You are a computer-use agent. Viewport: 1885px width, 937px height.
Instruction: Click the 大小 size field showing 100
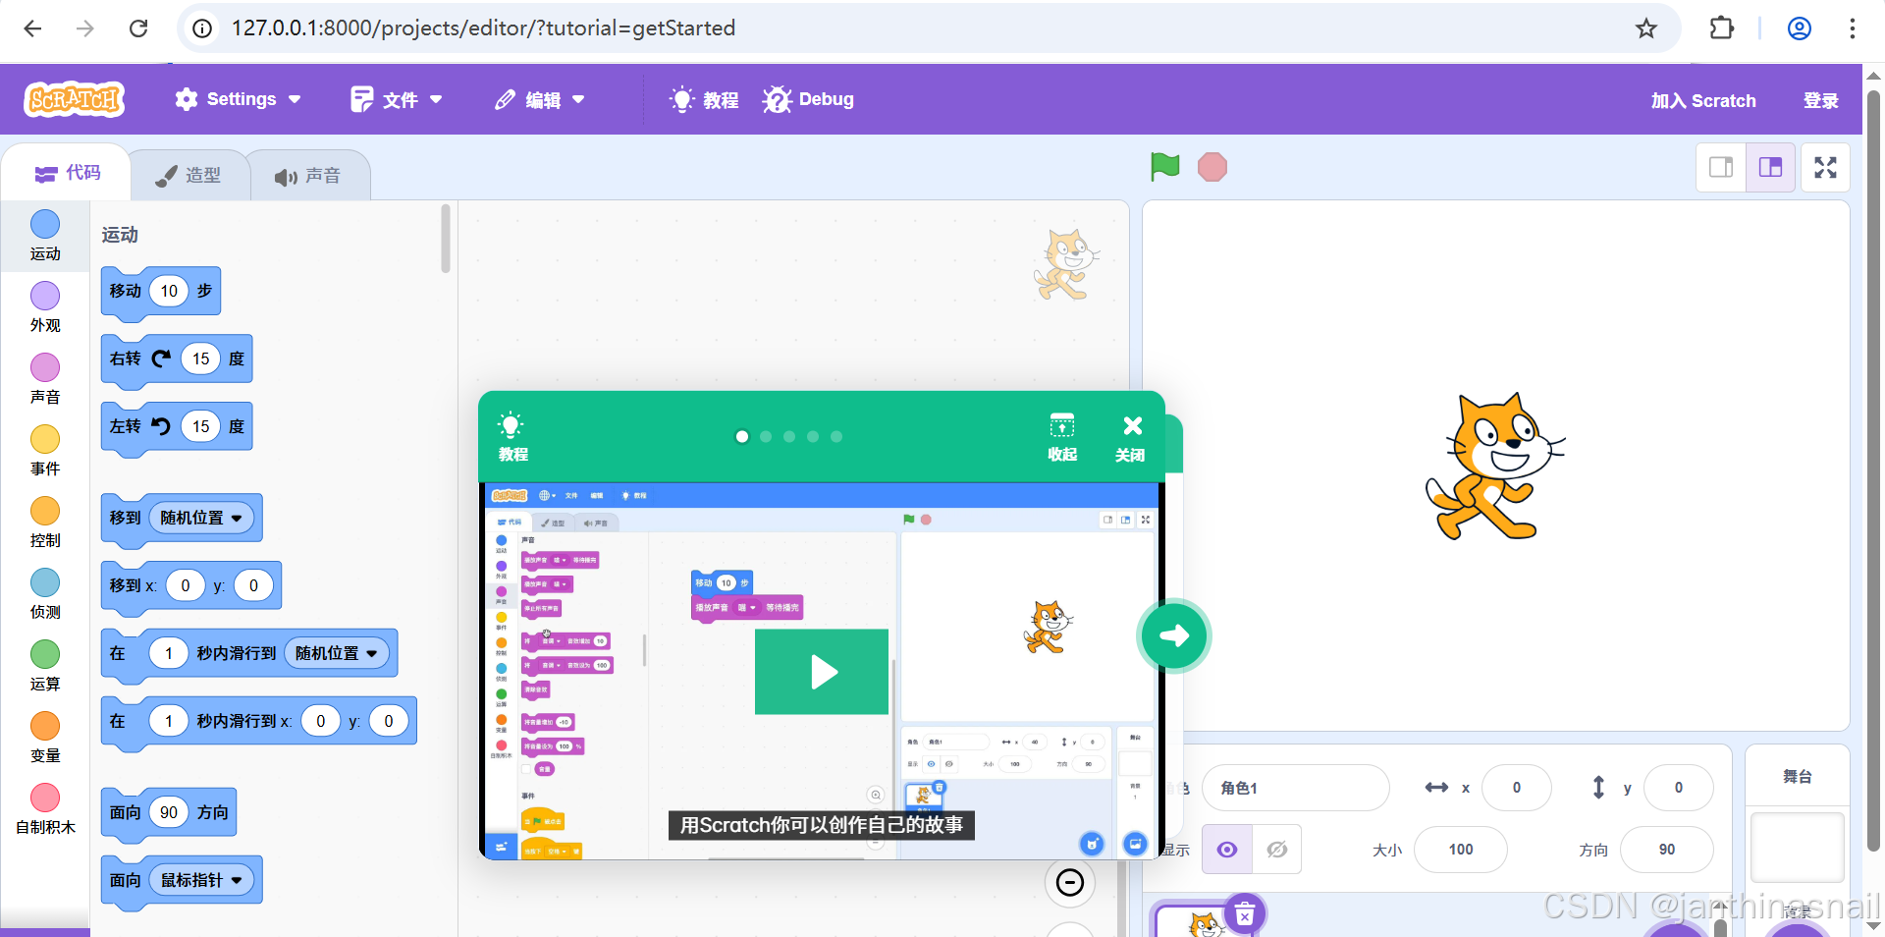pyautogui.click(x=1461, y=850)
